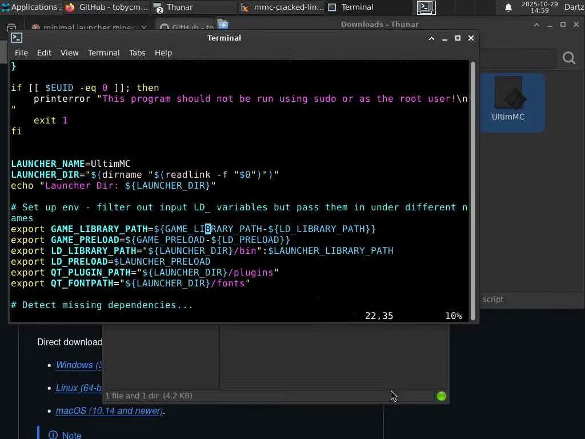Shade the Terminal window with up-arrow button
Image resolution: width=585 pixels, height=439 pixels.
tap(431, 38)
